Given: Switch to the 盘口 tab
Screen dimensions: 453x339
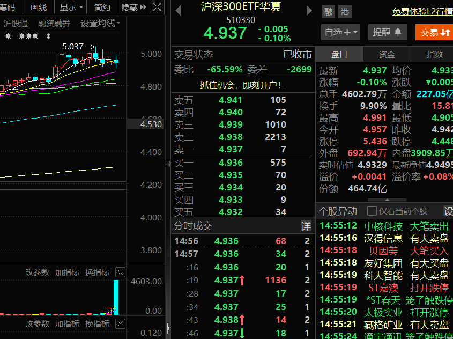Looking at the screenshot, I should click(339, 54).
